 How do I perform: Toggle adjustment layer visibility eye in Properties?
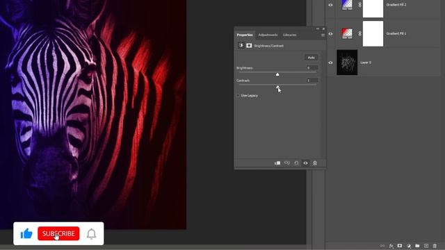[x=305, y=163]
